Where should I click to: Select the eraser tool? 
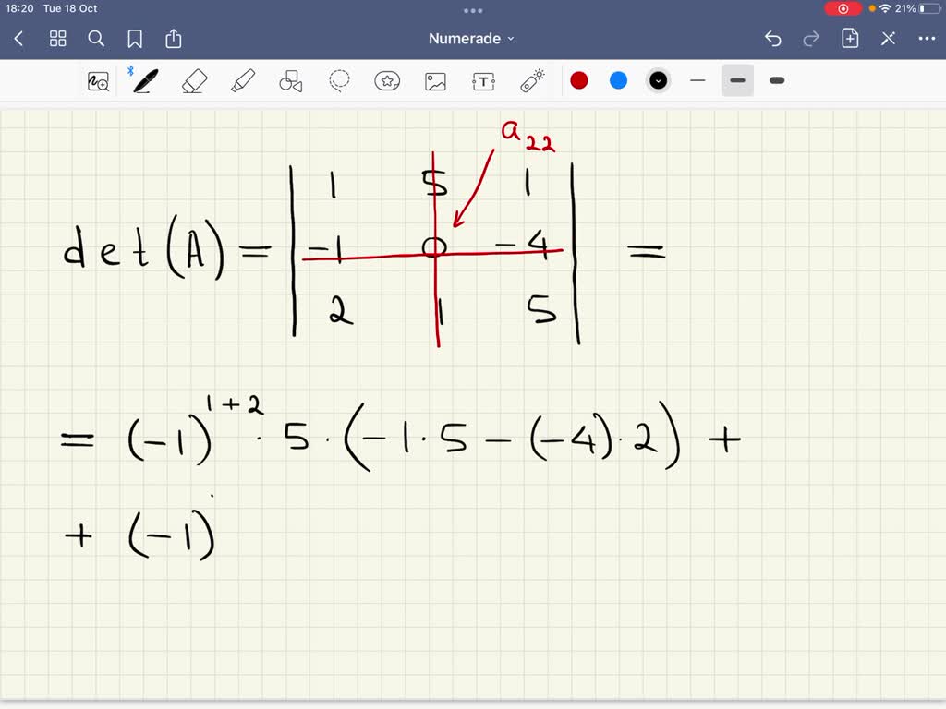[194, 80]
